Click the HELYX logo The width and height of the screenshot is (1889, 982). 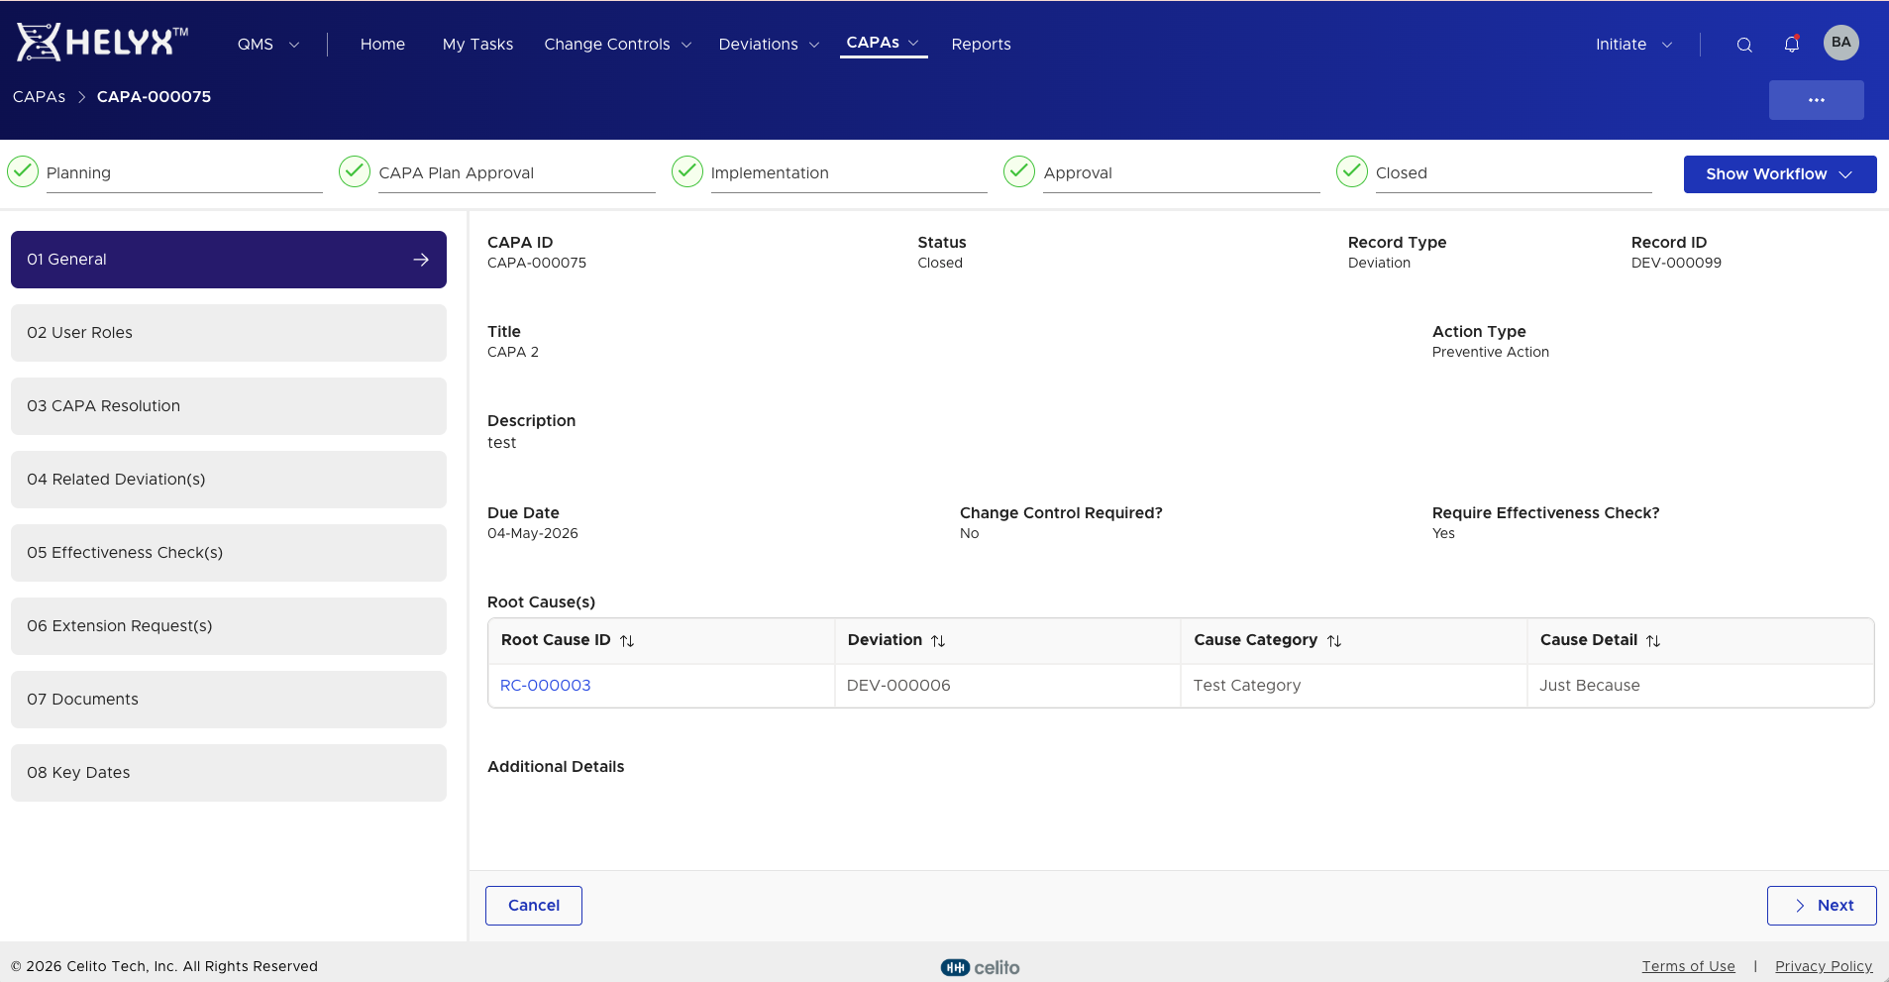pyautogui.click(x=102, y=43)
